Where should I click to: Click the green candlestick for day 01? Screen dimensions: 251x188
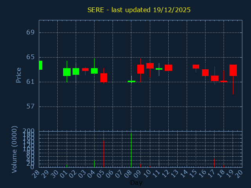pos(67,72)
